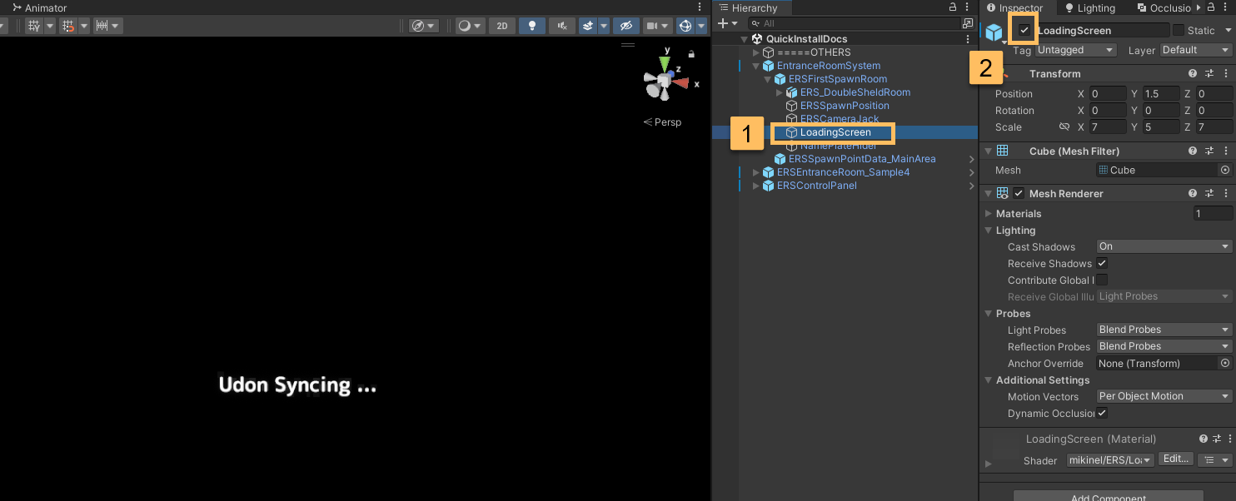1236x501 pixels.
Task: Open the Tag dropdown showing Untagged
Action: [1075, 50]
